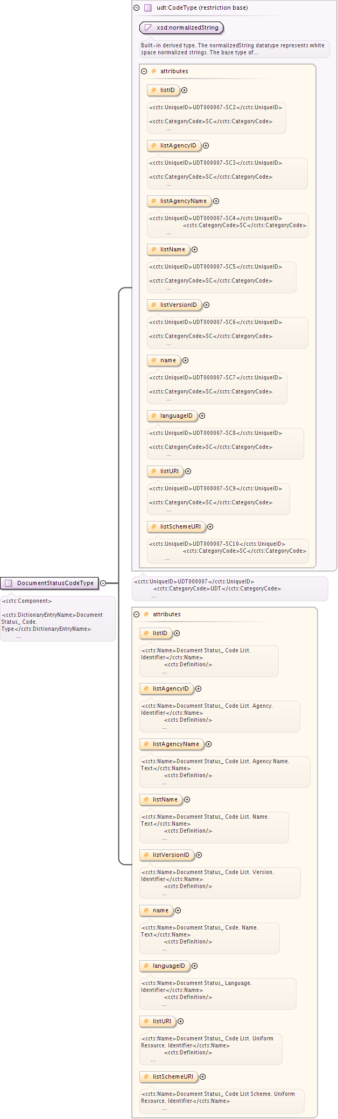Click the @ icon of the listAgencyName annotated 'Agency Name. Text'
Viewport: 338px width, 1119px height.
[146, 744]
